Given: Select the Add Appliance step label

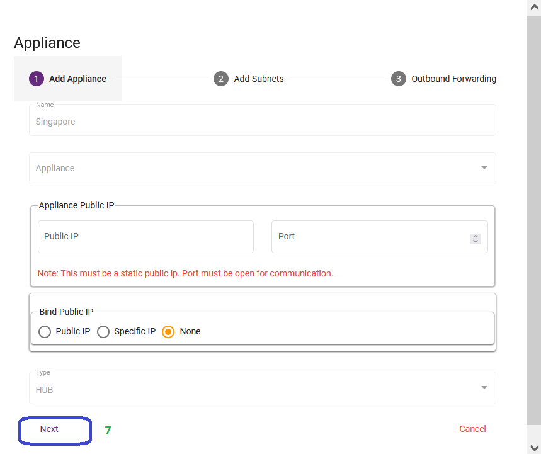Looking at the screenshot, I should pos(77,79).
